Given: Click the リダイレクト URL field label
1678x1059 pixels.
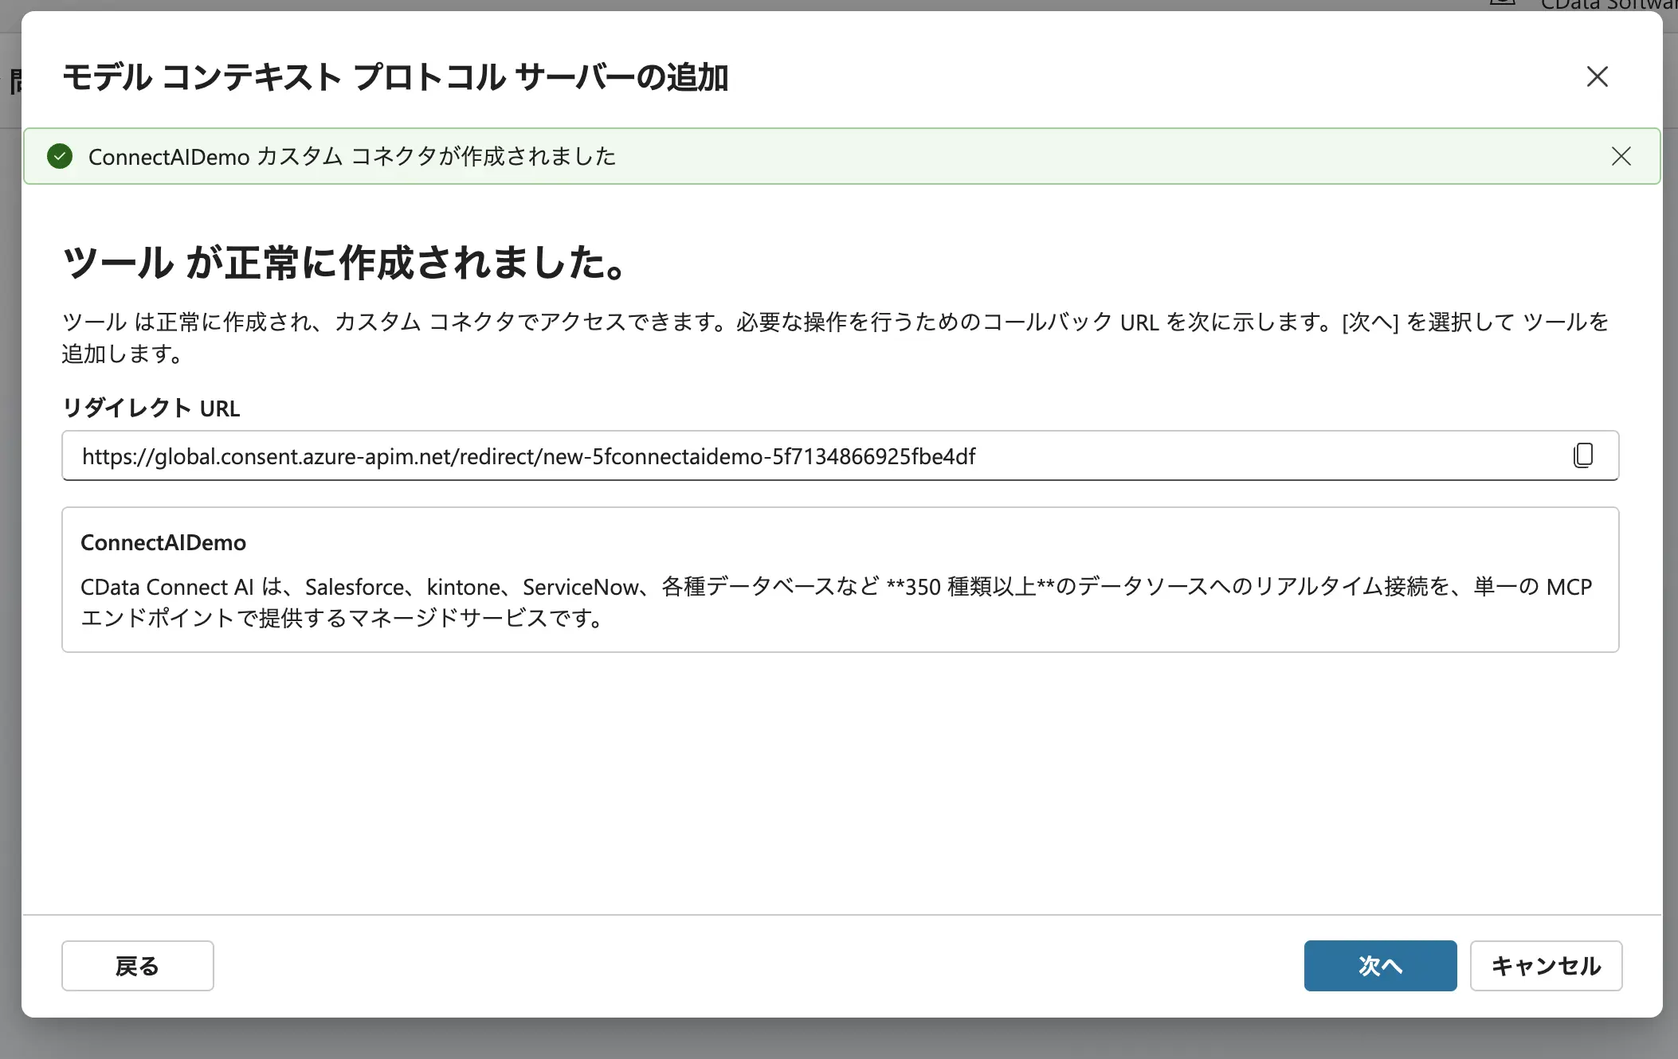Looking at the screenshot, I should coord(151,408).
